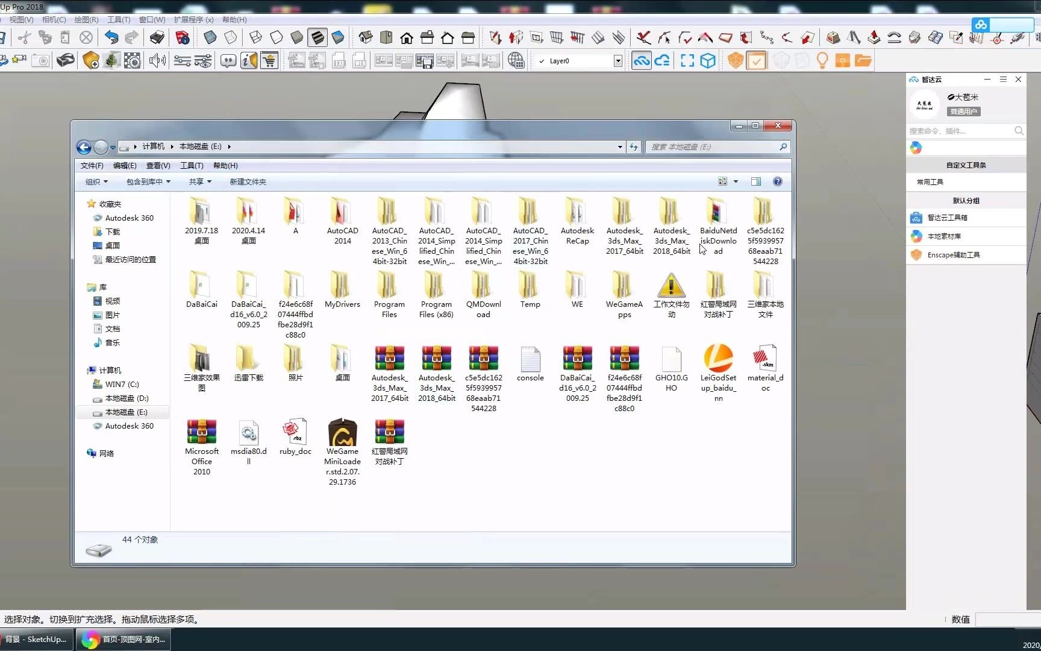Click the orange lightbulb icon

(x=822, y=60)
